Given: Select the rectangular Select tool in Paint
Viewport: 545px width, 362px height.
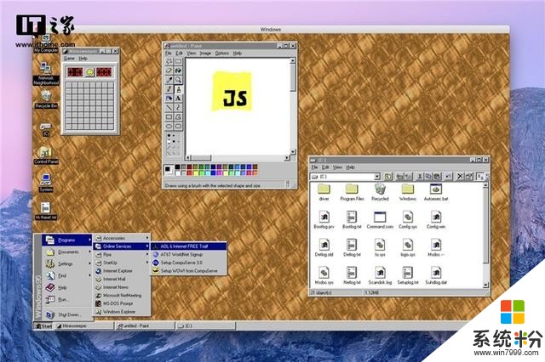Looking at the screenshot, I should [178, 61].
